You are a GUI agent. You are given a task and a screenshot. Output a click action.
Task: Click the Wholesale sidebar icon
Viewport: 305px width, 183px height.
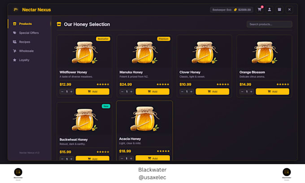pyautogui.click(x=15, y=51)
